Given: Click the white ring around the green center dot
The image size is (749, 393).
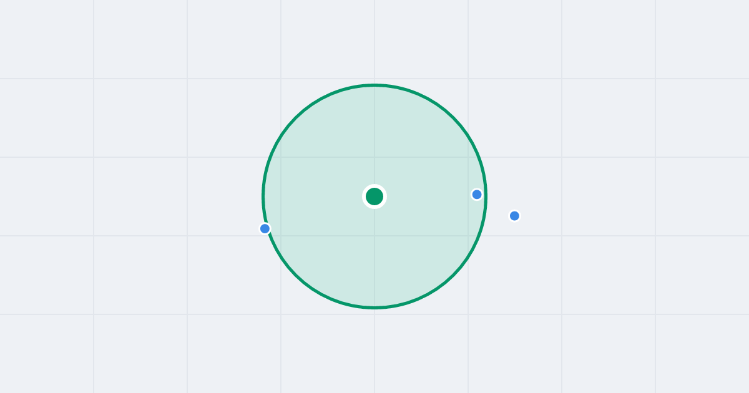Looking at the screenshot, I should click(374, 186).
